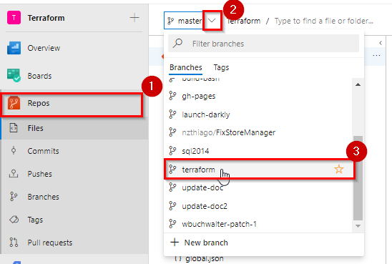Click the Tags icon in sidebar

[14, 220]
